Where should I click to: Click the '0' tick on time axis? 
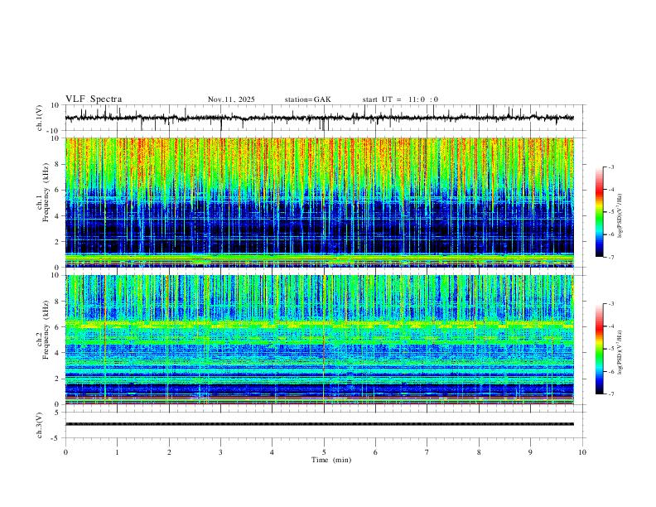point(65,452)
